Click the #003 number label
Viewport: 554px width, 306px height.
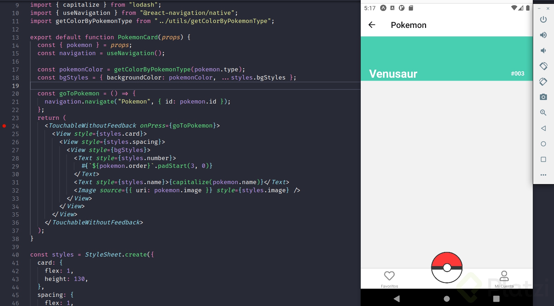click(518, 73)
